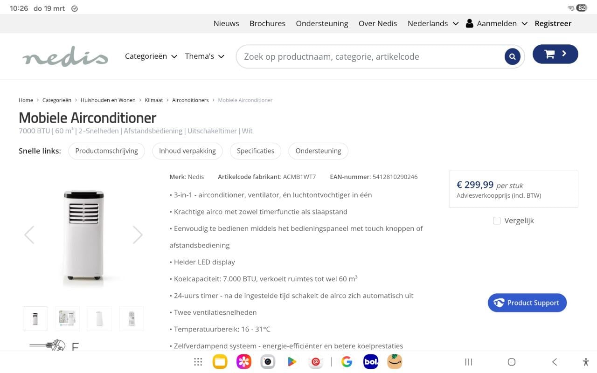Screen dimensions: 597x373
Task: Show previous product image with left arrow
Action: (x=29, y=235)
